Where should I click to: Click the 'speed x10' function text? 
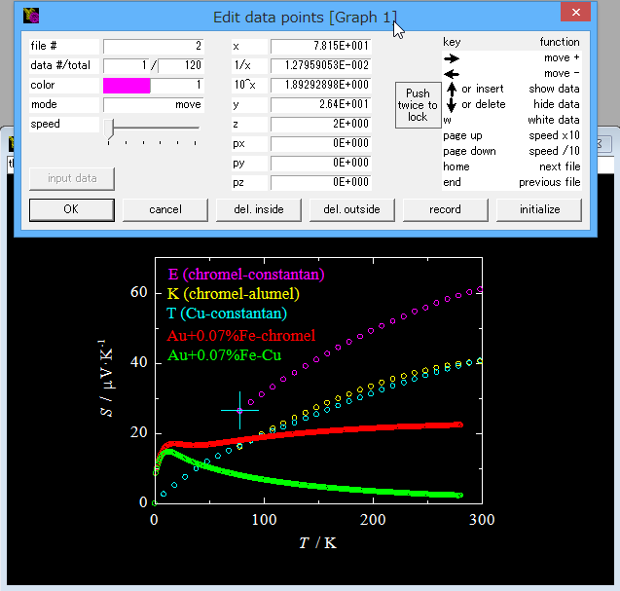[x=555, y=135]
